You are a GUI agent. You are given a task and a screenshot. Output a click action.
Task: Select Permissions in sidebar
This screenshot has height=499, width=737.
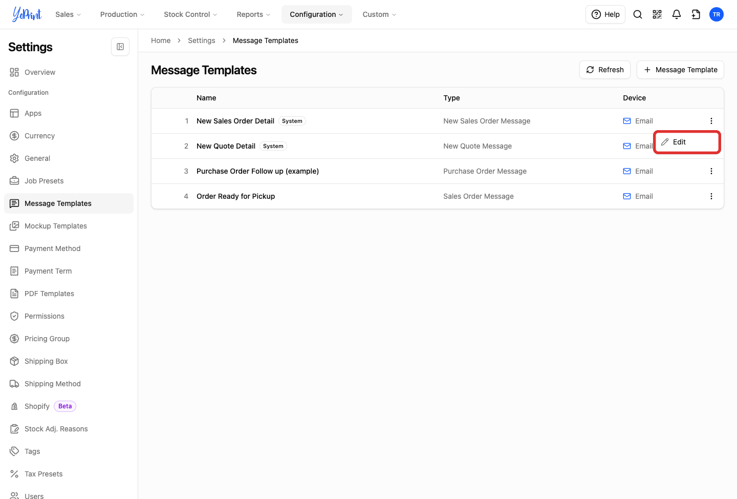pos(69,316)
